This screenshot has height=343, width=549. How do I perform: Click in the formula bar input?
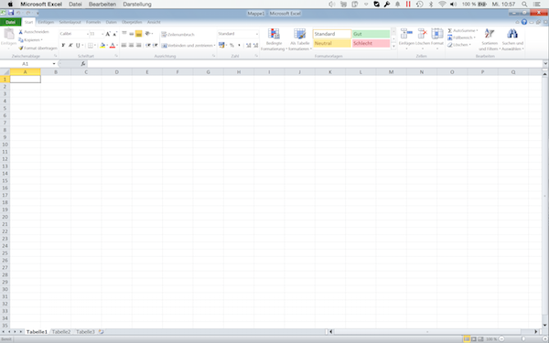315,64
